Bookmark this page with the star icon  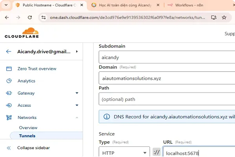point(224,17)
